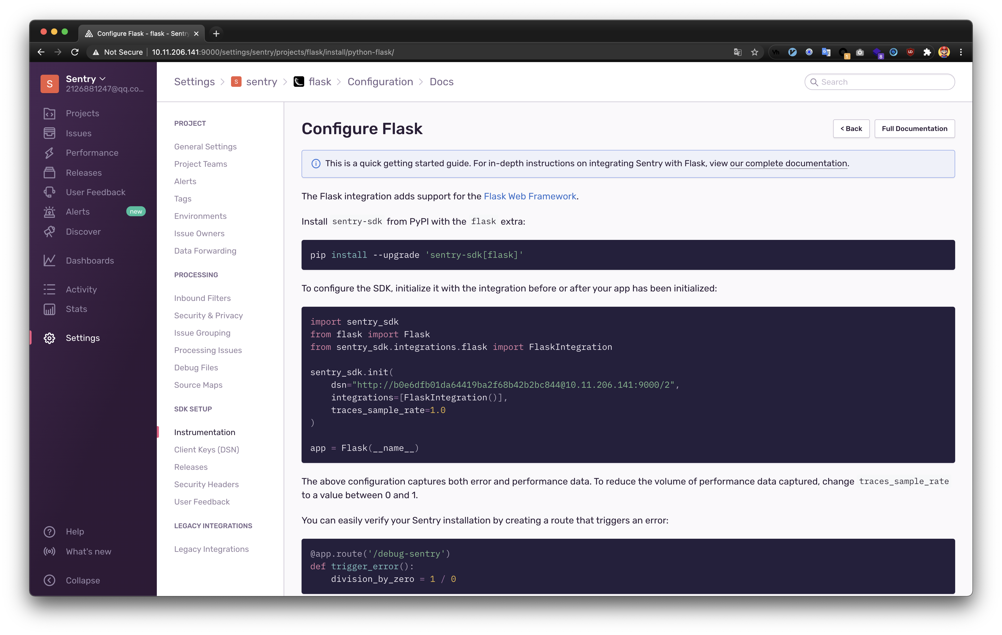
Task: Bookmark page with the star icon
Action: (754, 52)
